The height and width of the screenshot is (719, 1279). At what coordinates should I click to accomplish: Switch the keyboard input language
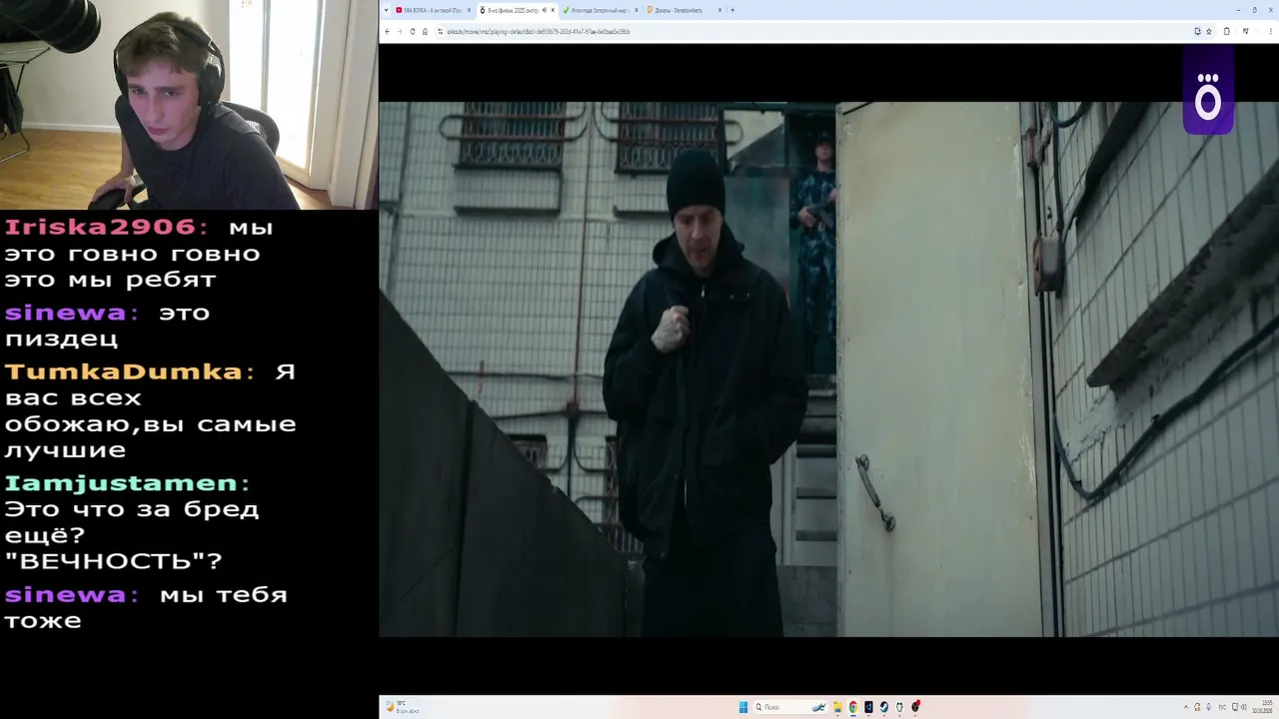point(1220,707)
